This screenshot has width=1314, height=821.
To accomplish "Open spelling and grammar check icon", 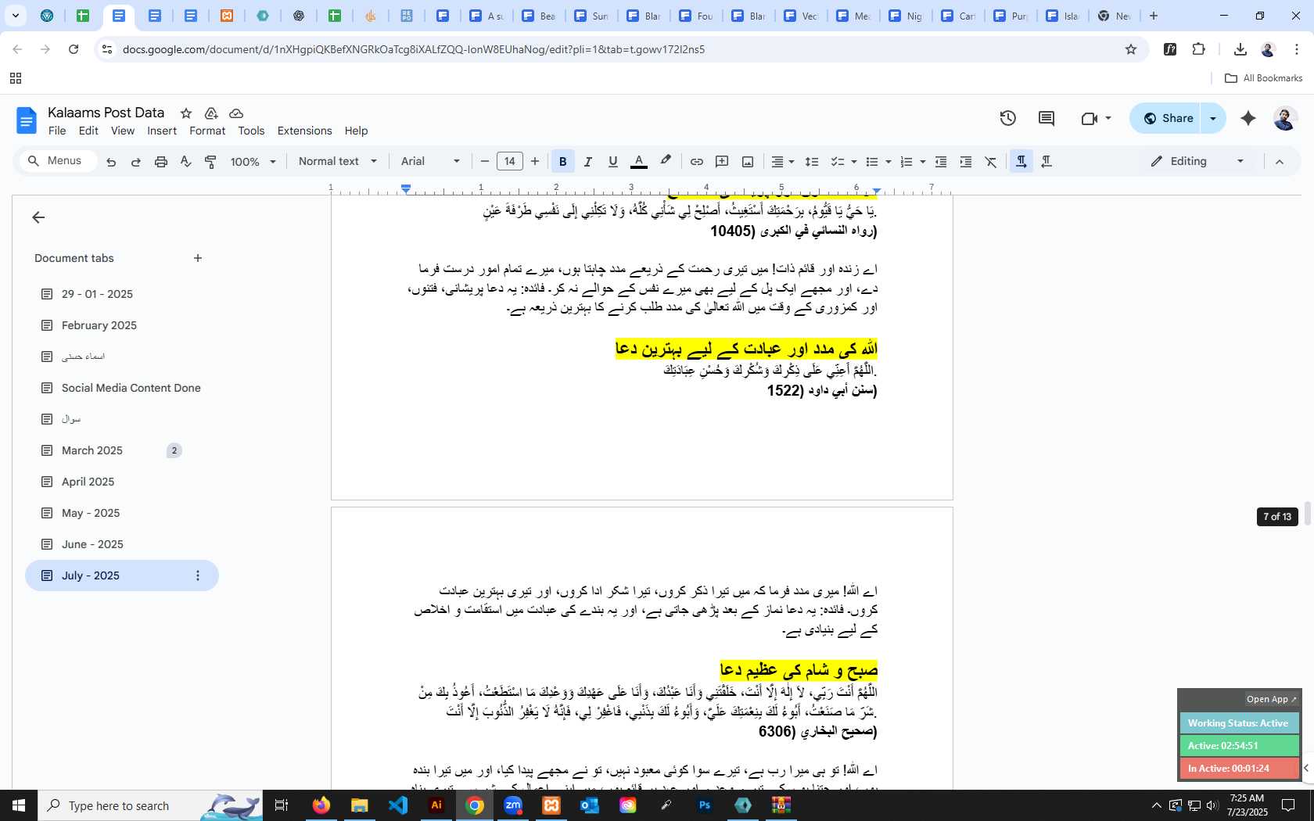I will 185,162.
